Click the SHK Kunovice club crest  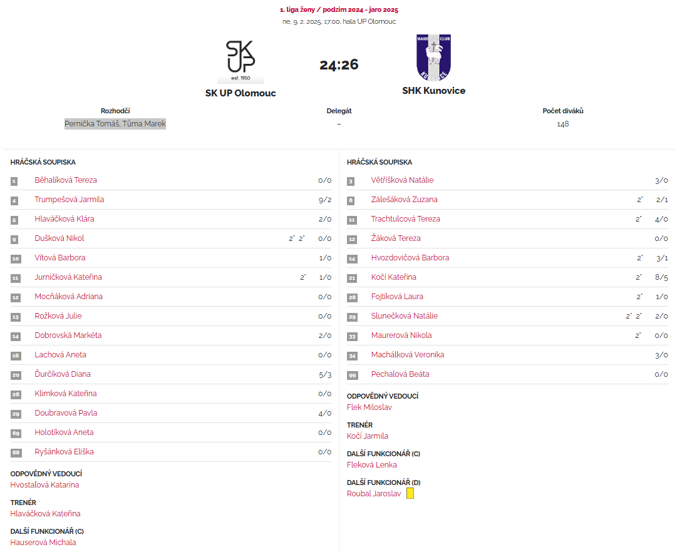coord(433,58)
